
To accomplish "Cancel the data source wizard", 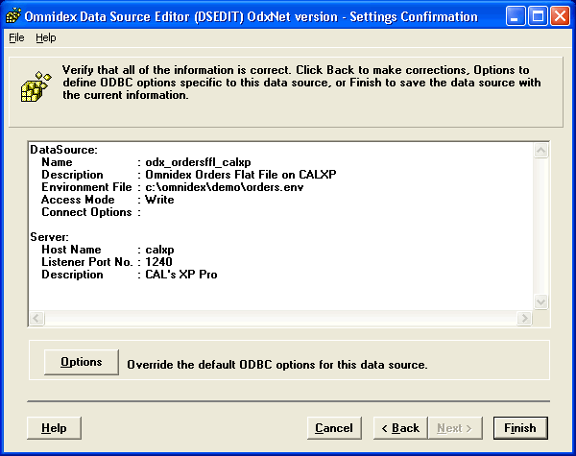I will pos(334,428).
